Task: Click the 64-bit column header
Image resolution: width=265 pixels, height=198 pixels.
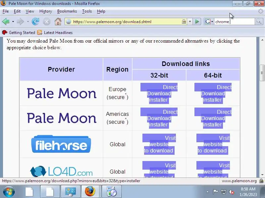Action: pyautogui.click(x=213, y=75)
